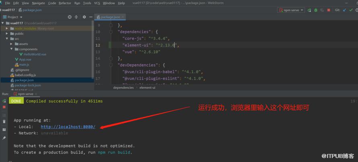The height and width of the screenshot is (162, 358).
Task: Pin the npm serve Run tab
Action: tap(4, 138)
